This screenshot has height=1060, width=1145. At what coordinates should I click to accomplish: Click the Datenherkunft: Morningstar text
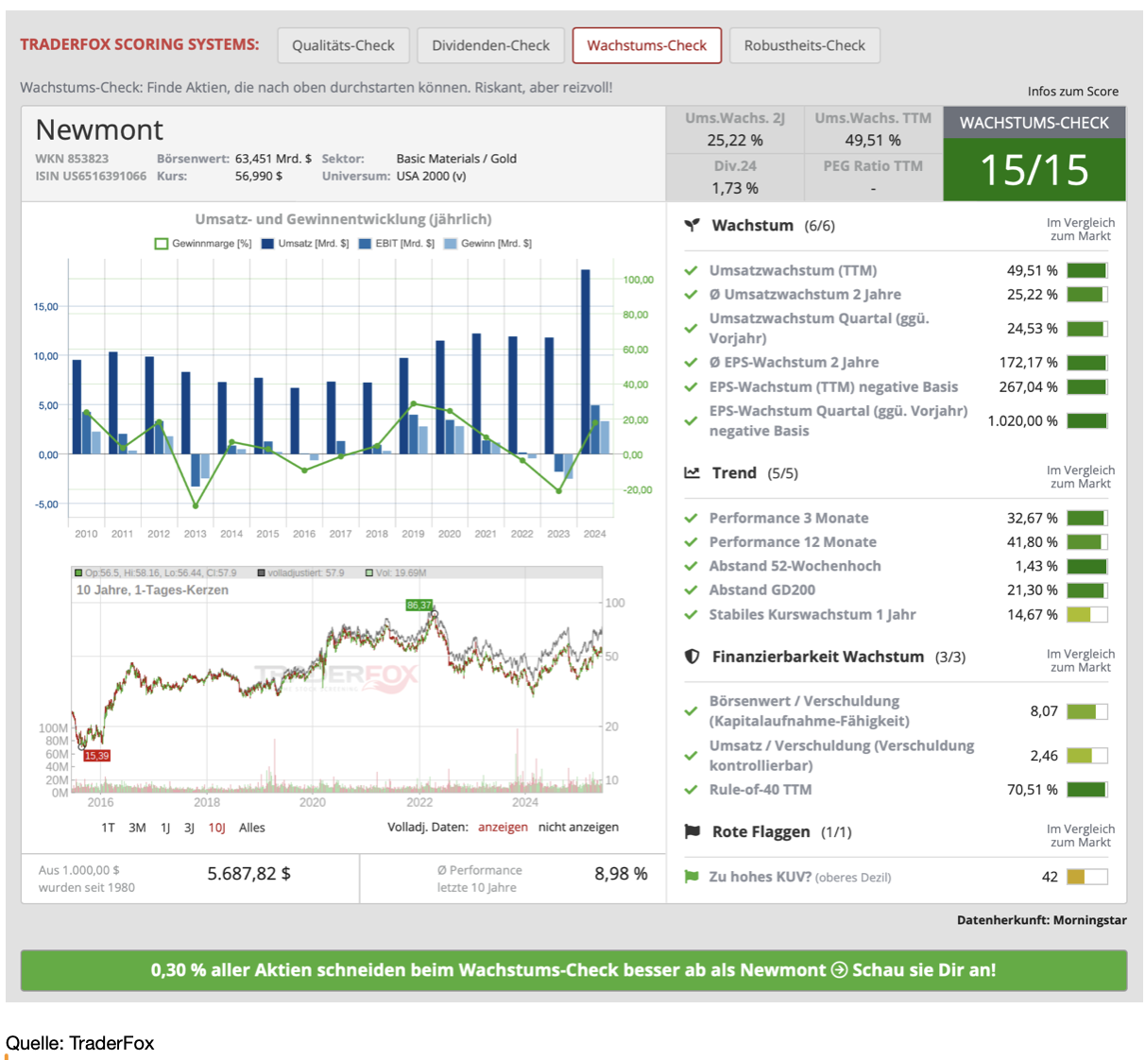click(x=1042, y=920)
